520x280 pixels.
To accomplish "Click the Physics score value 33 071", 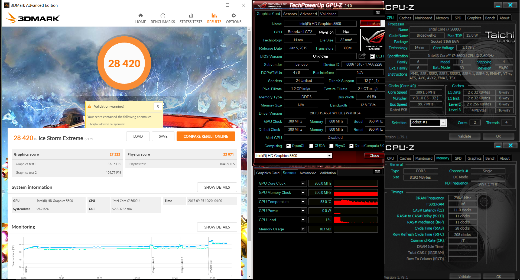I will [x=228, y=154].
